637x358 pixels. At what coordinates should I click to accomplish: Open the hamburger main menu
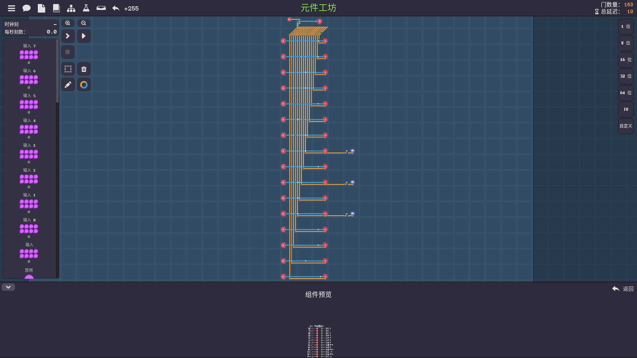click(x=12, y=8)
